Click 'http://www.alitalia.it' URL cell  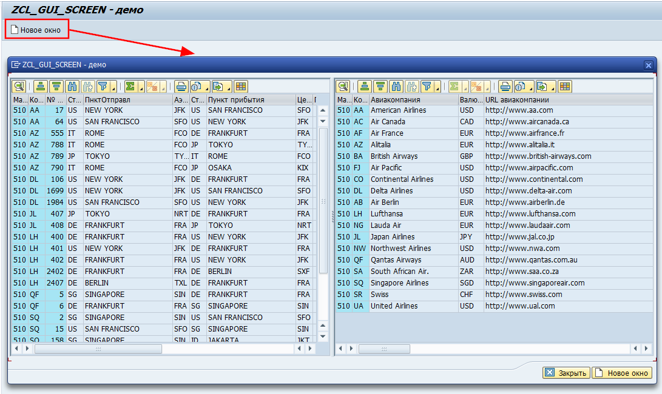568,145
